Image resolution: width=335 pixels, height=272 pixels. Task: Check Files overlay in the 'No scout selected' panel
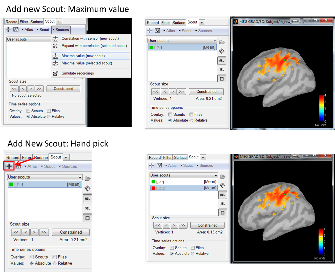[49, 111]
